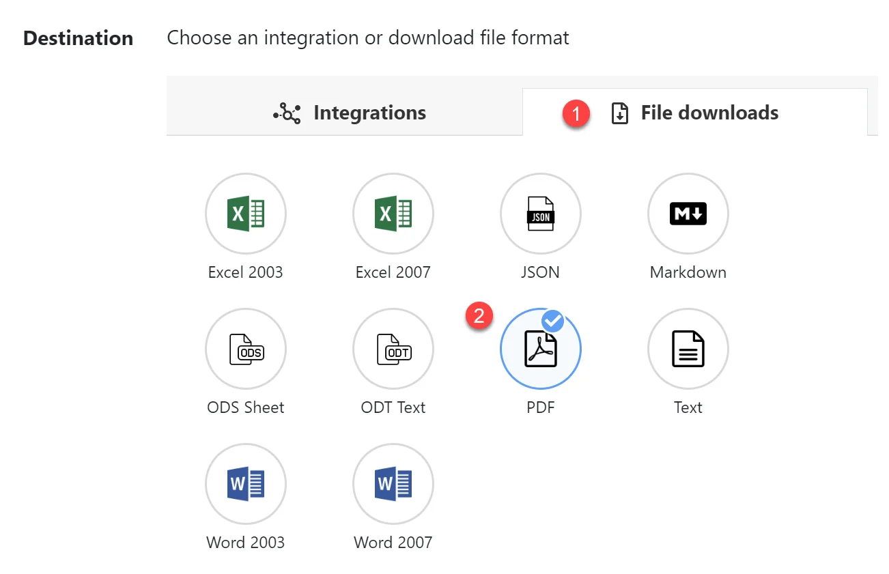
Task: Pick the JSON file format icon
Action: [x=541, y=214]
